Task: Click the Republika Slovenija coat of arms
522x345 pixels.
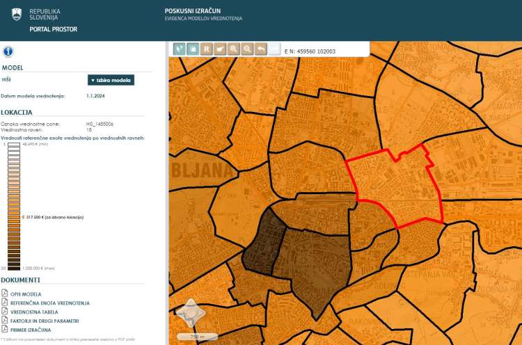Action: click(x=17, y=15)
